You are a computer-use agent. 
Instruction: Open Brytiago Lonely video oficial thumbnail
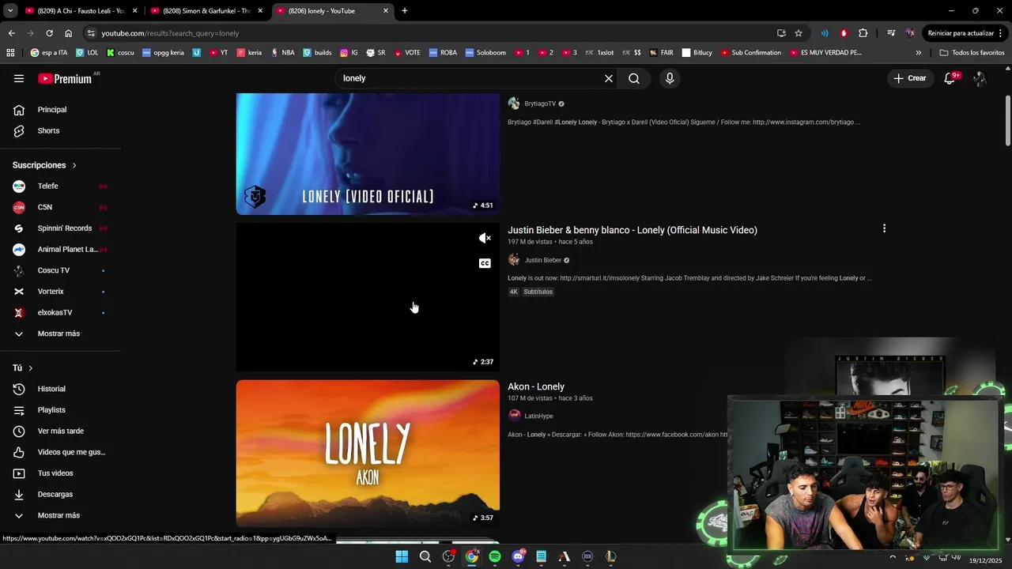pos(368,154)
